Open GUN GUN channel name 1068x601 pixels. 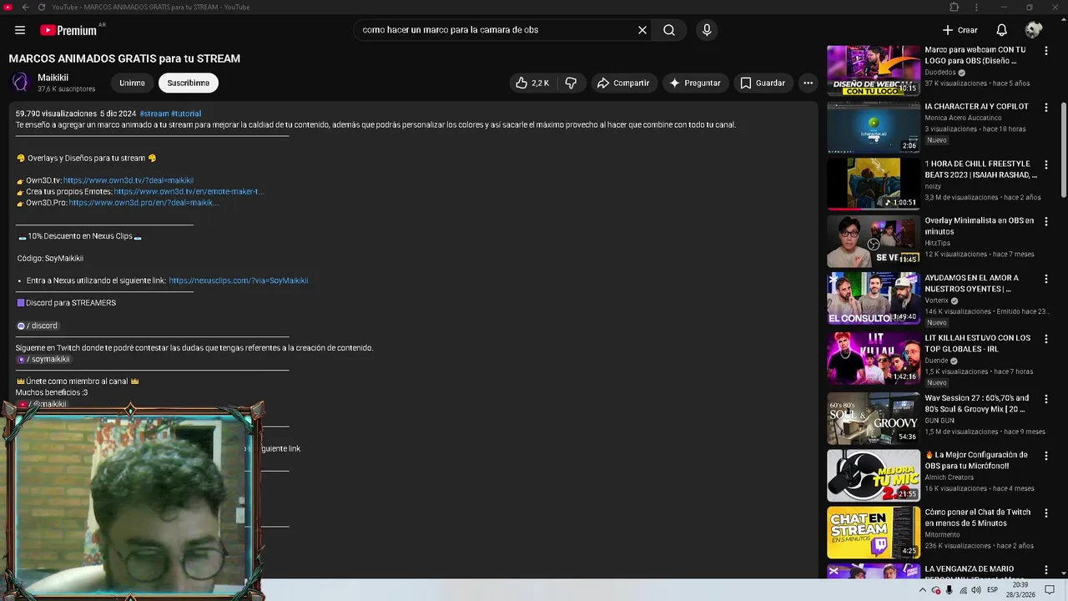(x=940, y=421)
